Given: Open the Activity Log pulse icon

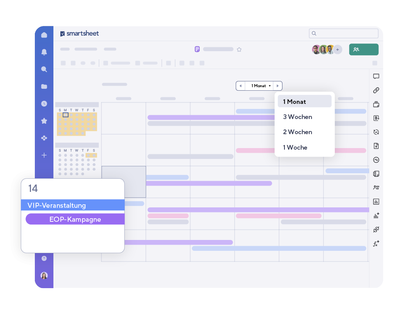Looking at the screenshot, I should coord(376,160).
